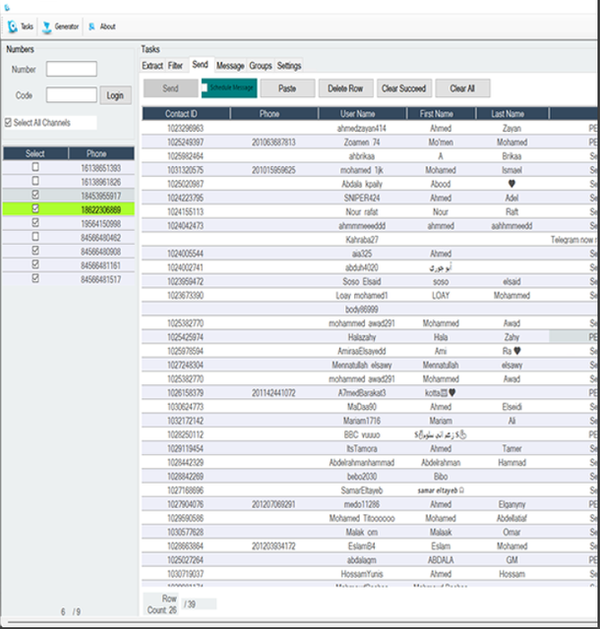Sort by Phone column header in tasks table
600x629 pixels.
(273, 114)
